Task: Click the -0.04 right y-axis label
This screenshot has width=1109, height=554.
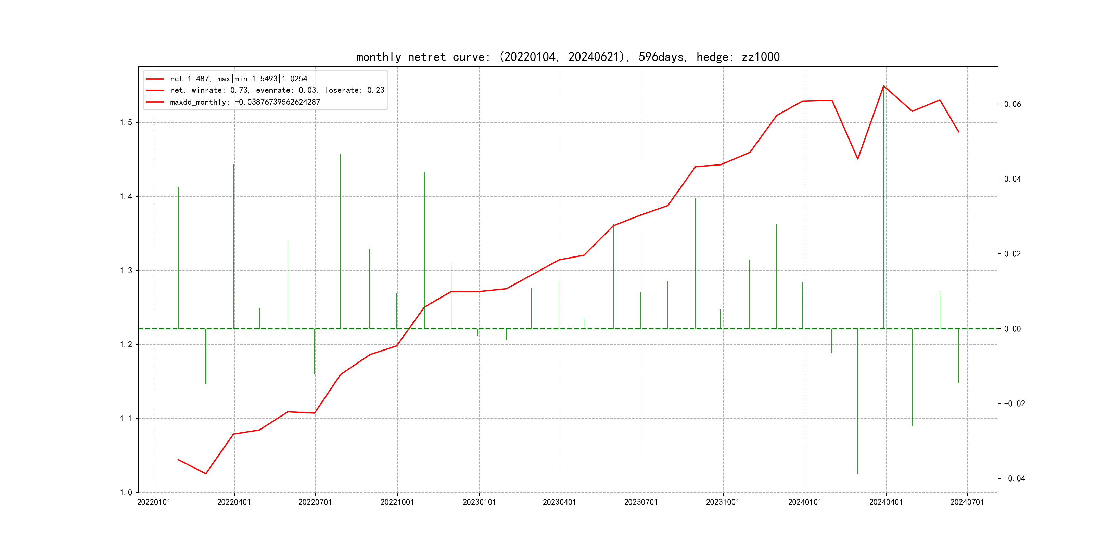Action: [1014, 478]
